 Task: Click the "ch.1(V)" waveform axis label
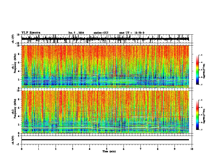[13, 39]
